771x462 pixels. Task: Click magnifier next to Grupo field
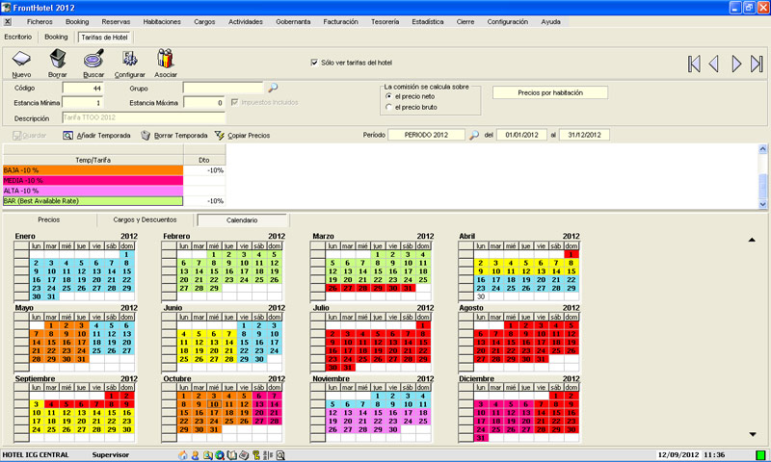tap(273, 88)
